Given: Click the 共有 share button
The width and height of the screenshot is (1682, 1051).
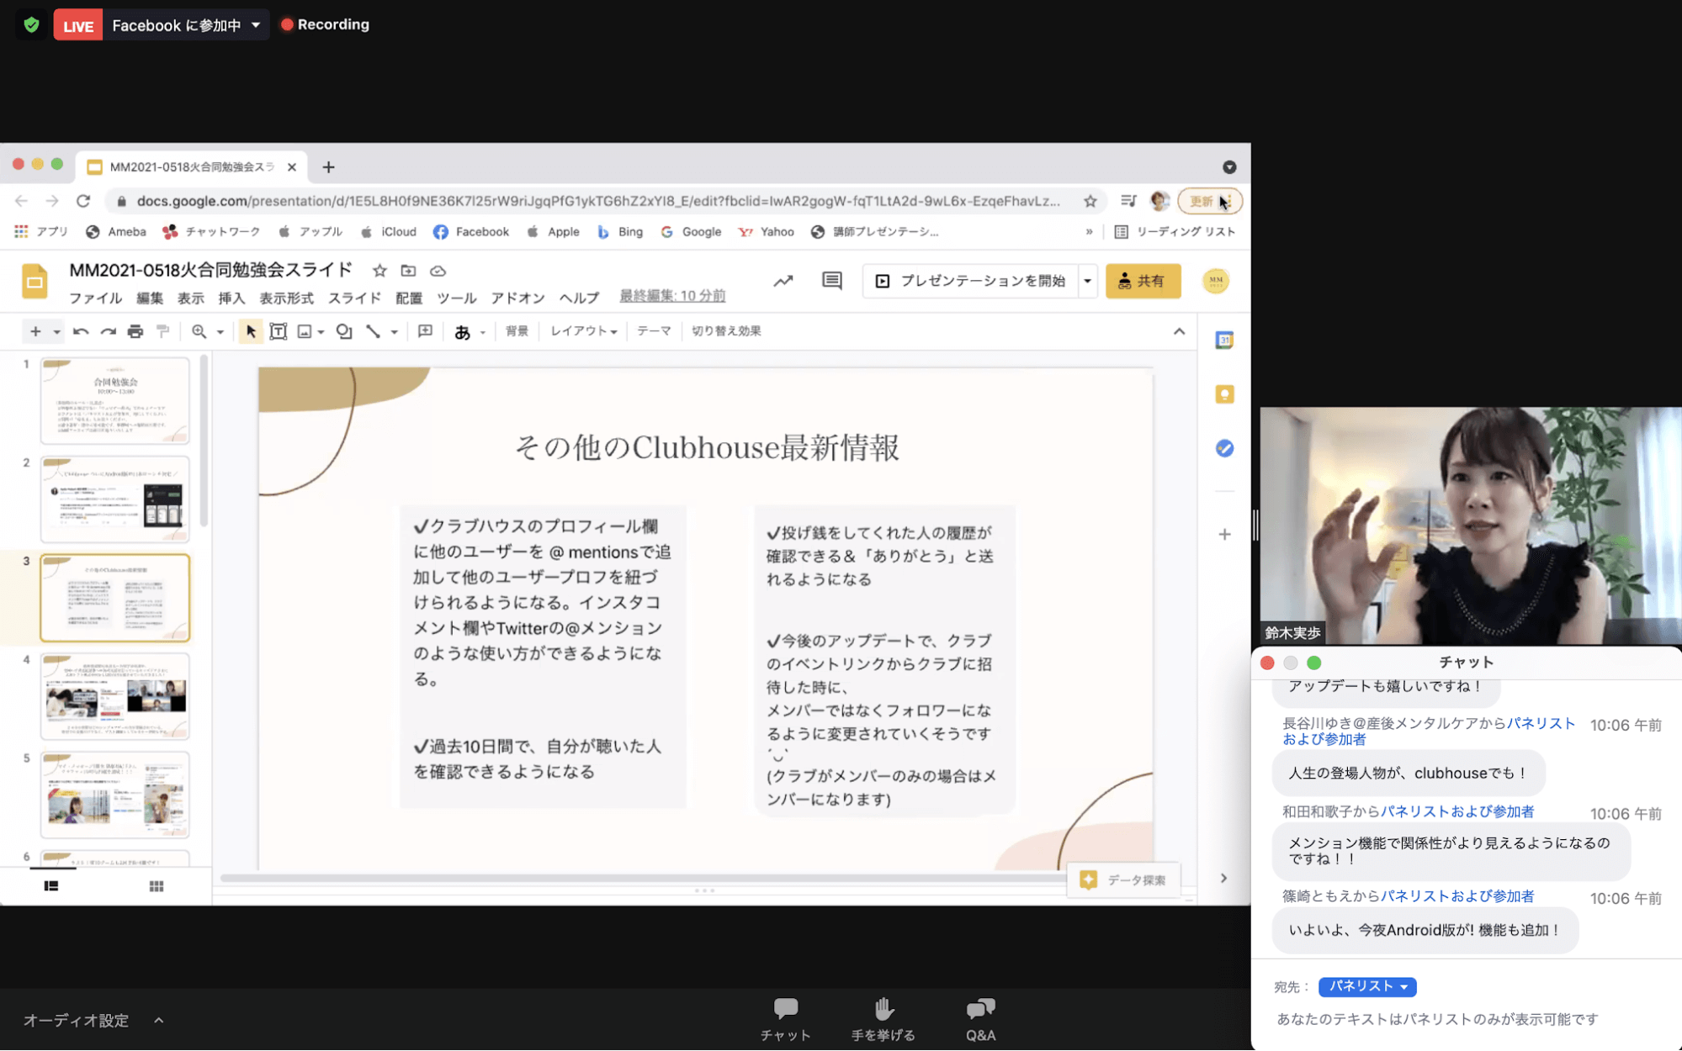Looking at the screenshot, I should point(1143,281).
